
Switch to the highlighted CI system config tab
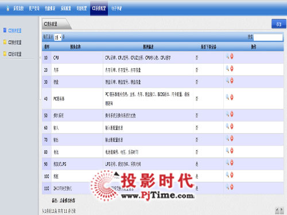99,8
